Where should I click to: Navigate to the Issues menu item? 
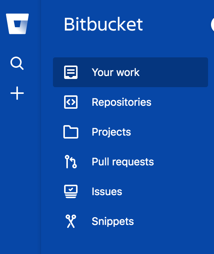click(x=130, y=191)
